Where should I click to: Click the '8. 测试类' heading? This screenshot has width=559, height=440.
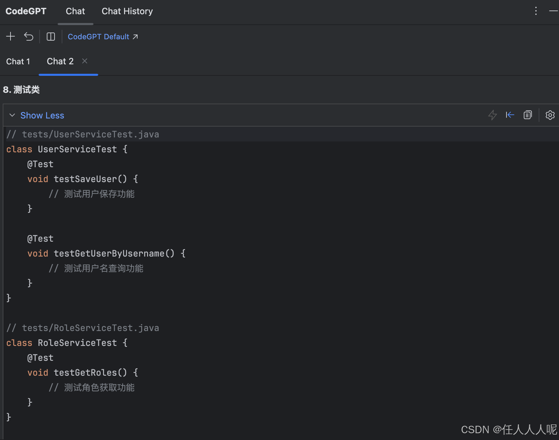coord(21,90)
